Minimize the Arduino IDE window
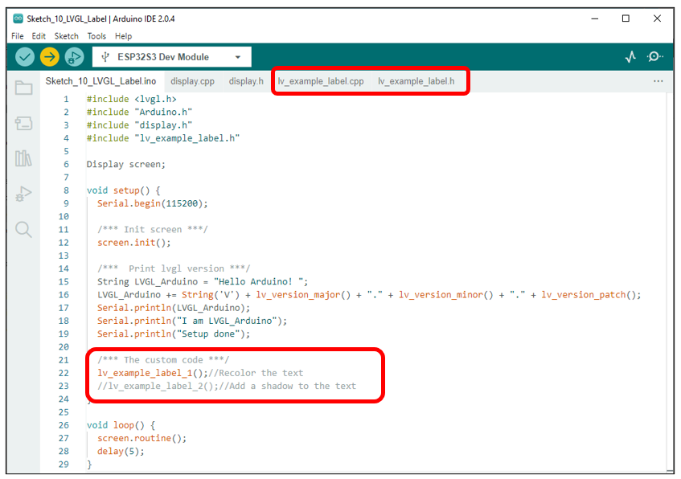 (x=595, y=18)
